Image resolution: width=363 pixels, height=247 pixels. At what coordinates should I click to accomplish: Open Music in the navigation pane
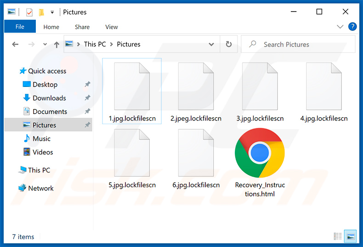coord(41,138)
